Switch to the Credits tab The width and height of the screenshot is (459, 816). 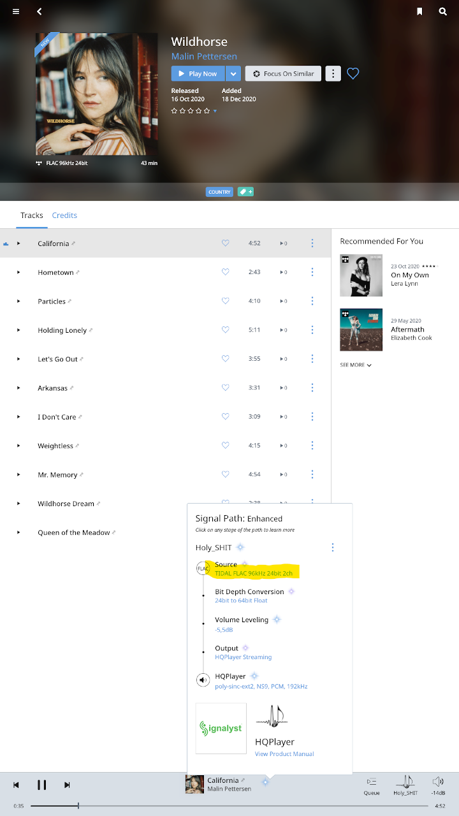(x=64, y=215)
